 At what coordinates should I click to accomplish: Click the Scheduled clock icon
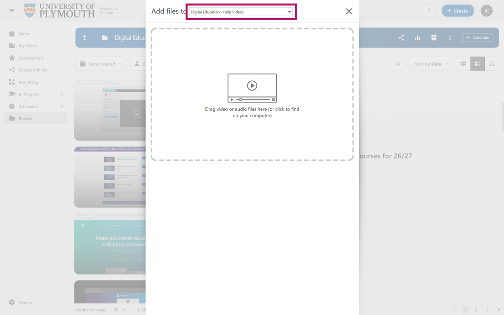tap(12, 106)
